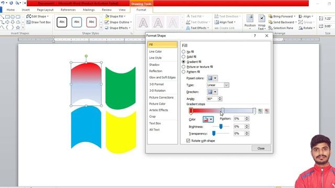Open the Review tab
The image size is (335, 188).
[x=107, y=10]
